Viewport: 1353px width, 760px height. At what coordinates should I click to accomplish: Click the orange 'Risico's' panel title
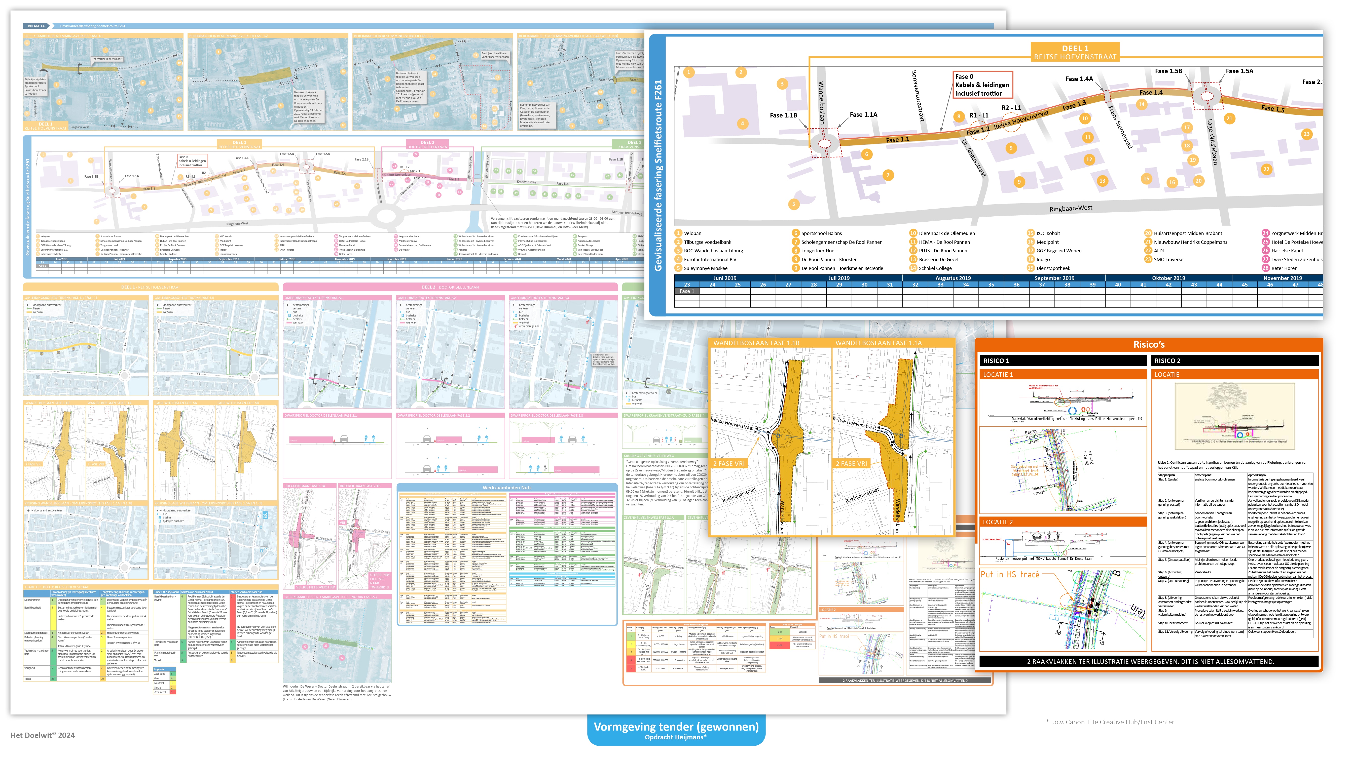click(1149, 344)
